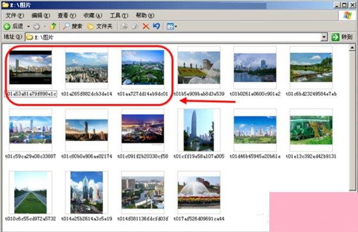Select thumbnail t01c6bd23249584e7eb

(311, 68)
